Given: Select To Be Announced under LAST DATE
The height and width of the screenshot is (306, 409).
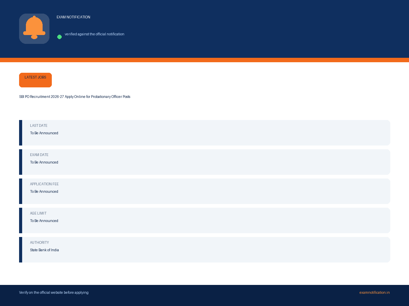Looking at the screenshot, I should pos(44,133).
